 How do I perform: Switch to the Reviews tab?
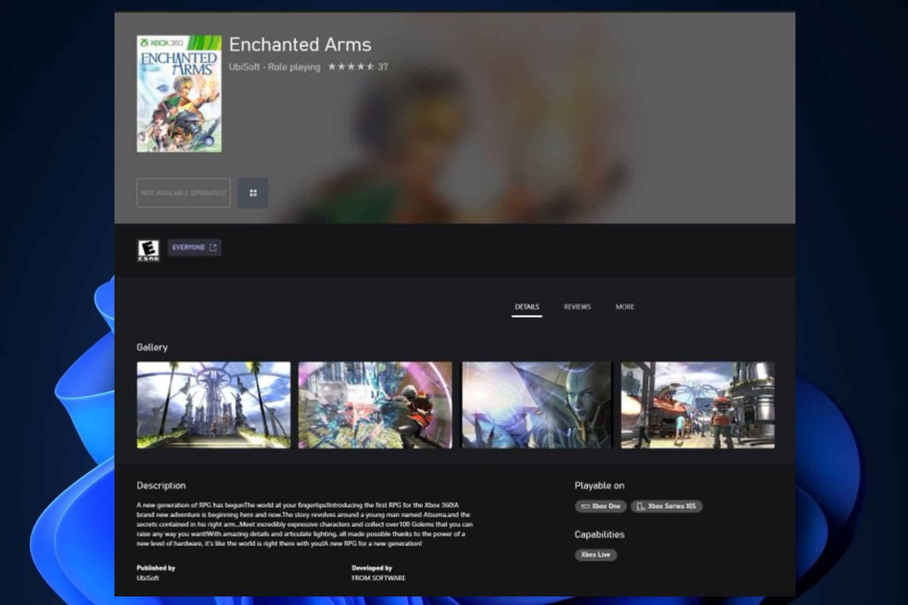click(577, 307)
